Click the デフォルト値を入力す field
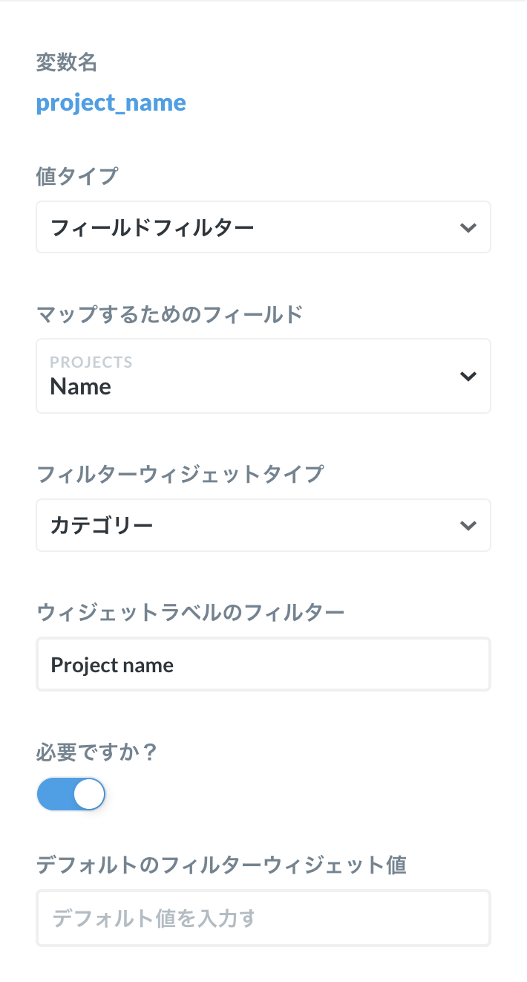The width and height of the screenshot is (527, 982). pyautogui.click(x=263, y=918)
